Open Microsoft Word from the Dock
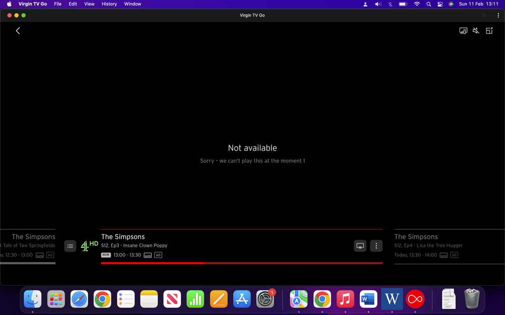 pyautogui.click(x=369, y=299)
